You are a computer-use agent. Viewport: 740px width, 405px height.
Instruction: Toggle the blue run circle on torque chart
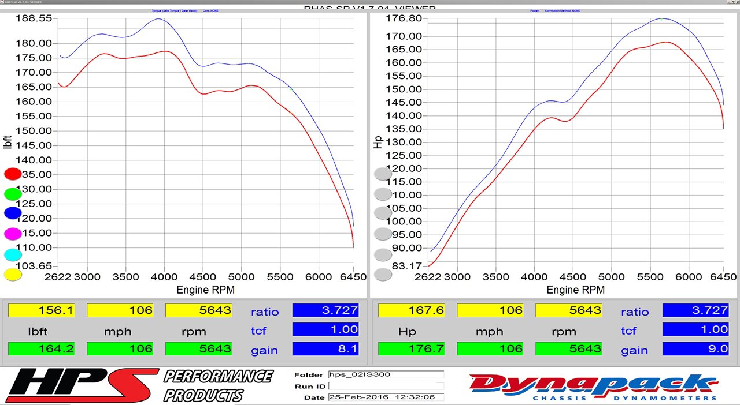13,213
